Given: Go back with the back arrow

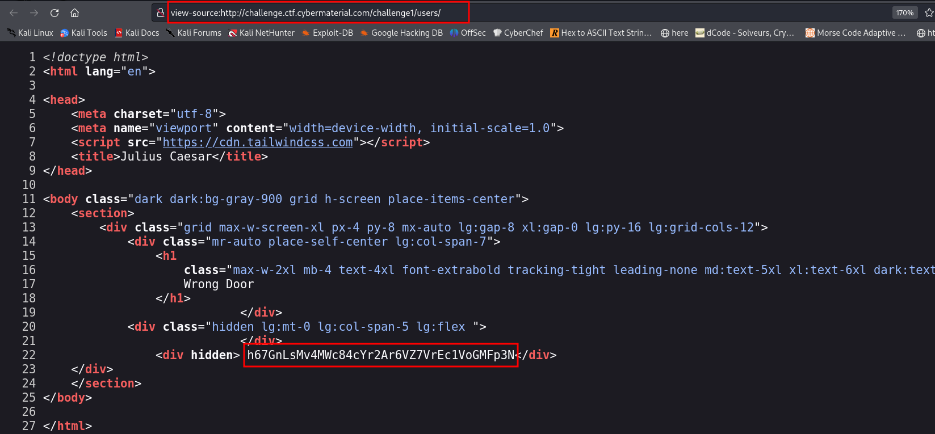Looking at the screenshot, I should tap(14, 12).
